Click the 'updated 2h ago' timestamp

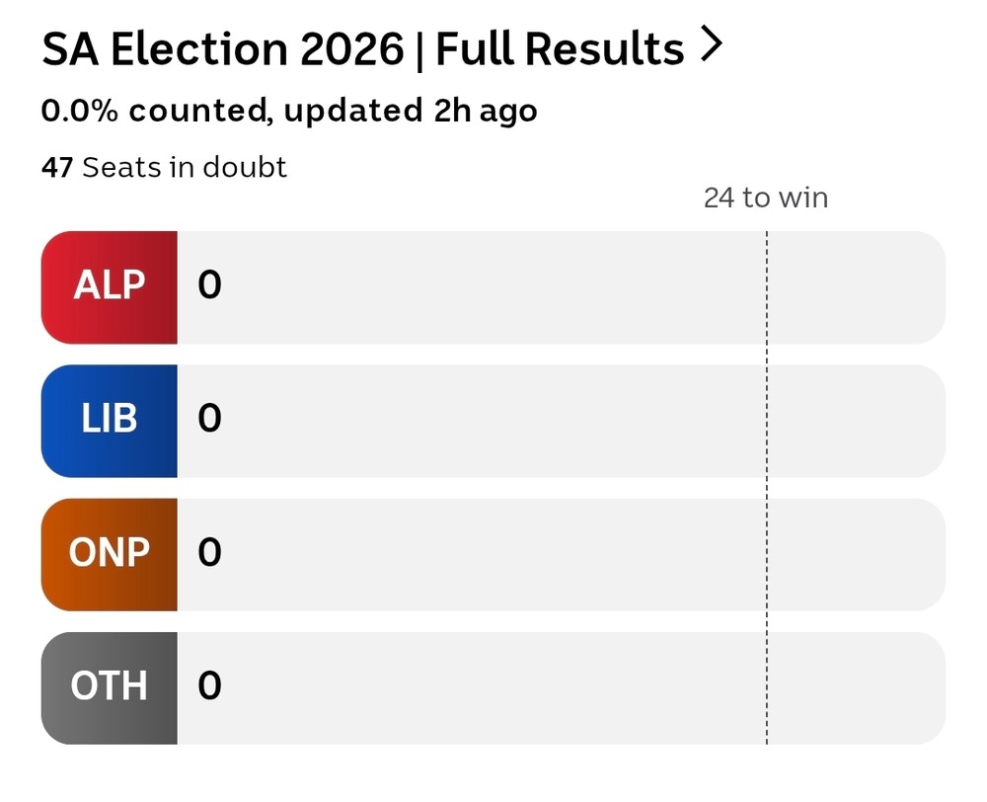coord(410,111)
